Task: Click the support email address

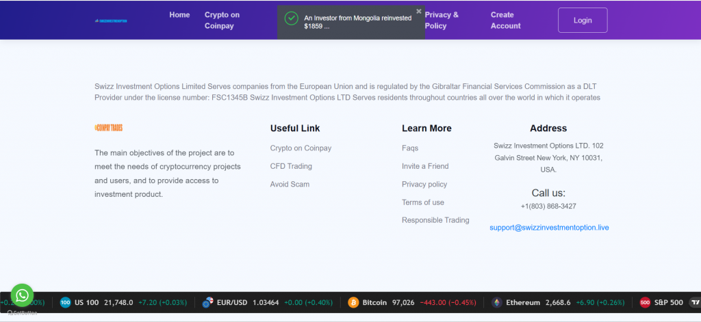Action: point(549,228)
